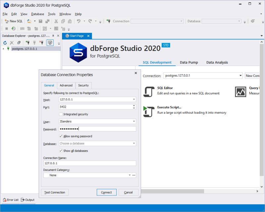Open the dropdown arrow beside Open File icon
Screen dimensions: 265x212
[x=35, y=21]
